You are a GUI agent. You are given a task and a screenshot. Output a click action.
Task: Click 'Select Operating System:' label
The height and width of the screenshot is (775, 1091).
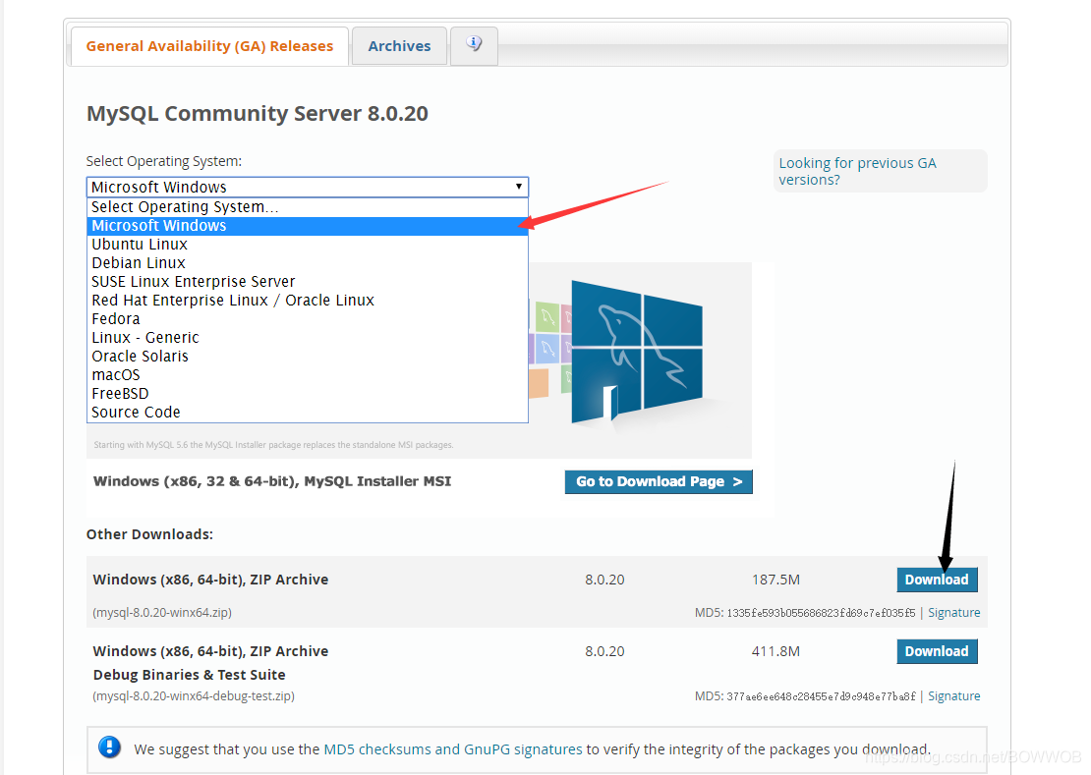pyautogui.click(x=164, y=161)
